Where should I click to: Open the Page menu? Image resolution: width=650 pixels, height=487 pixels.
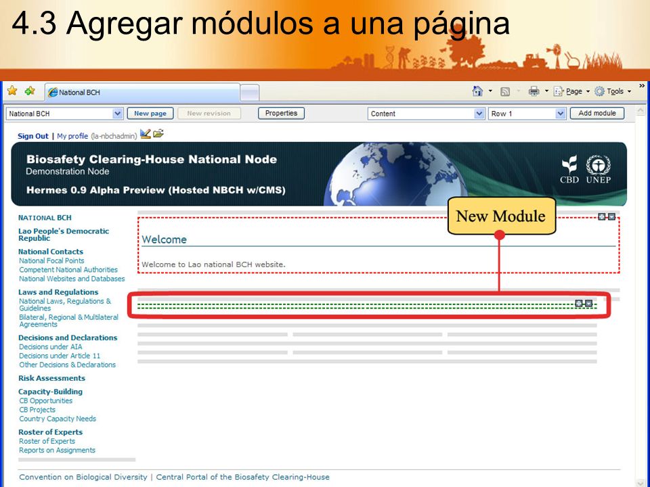(x=571, y=91)
